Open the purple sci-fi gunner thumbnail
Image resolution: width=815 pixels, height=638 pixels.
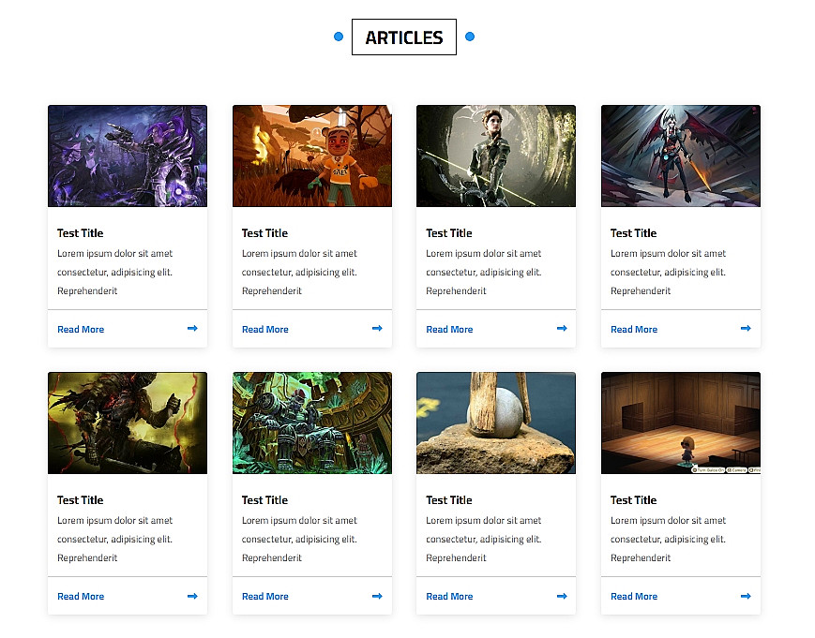click(128, 156)
